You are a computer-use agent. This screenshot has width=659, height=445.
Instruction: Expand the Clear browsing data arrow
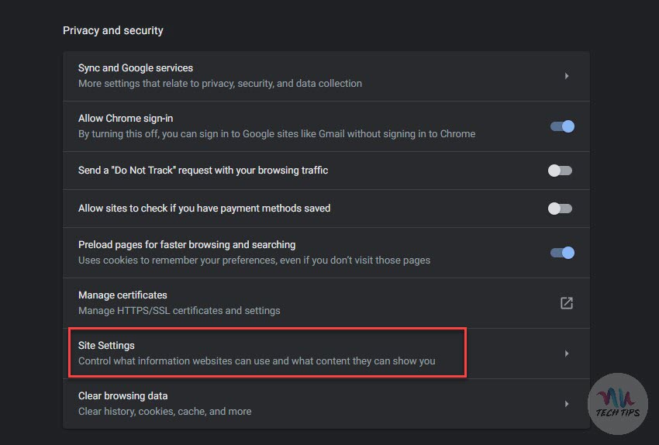[x=567, y=404]
